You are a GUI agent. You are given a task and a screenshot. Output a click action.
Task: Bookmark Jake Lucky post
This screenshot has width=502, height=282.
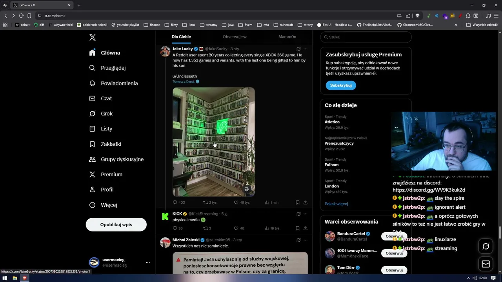(x=297, y=202)
